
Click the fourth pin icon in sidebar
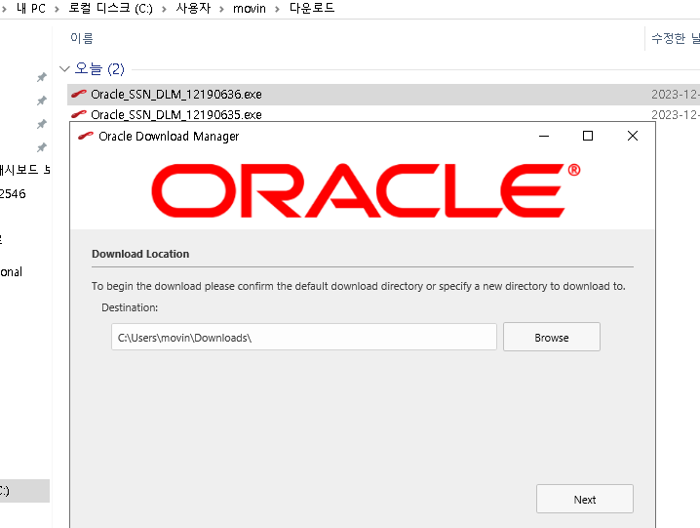(x=42, y=147)
